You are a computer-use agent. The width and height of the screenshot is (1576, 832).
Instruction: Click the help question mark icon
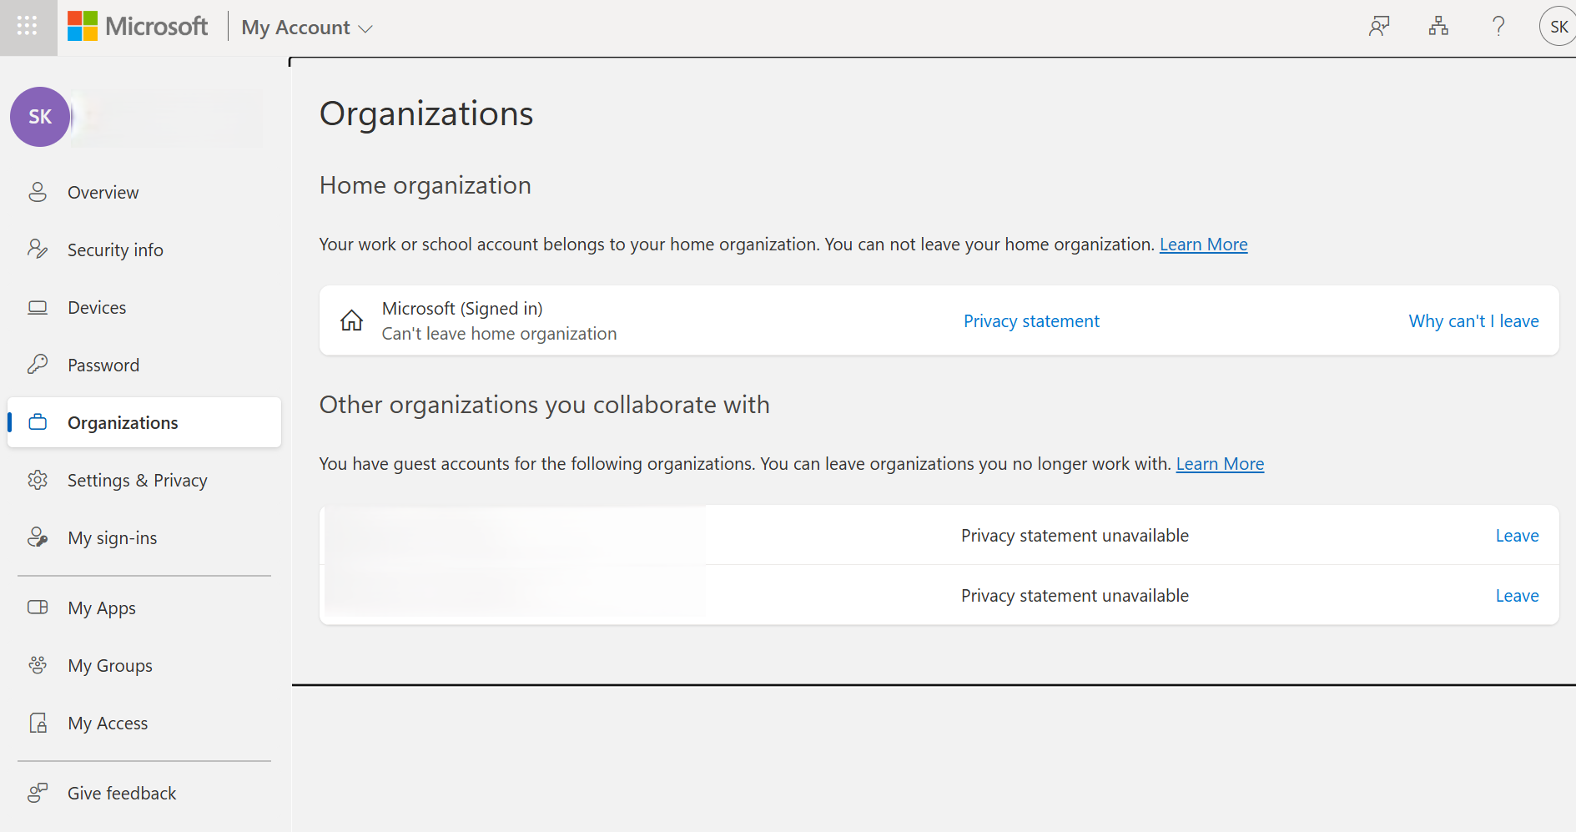1498,26
